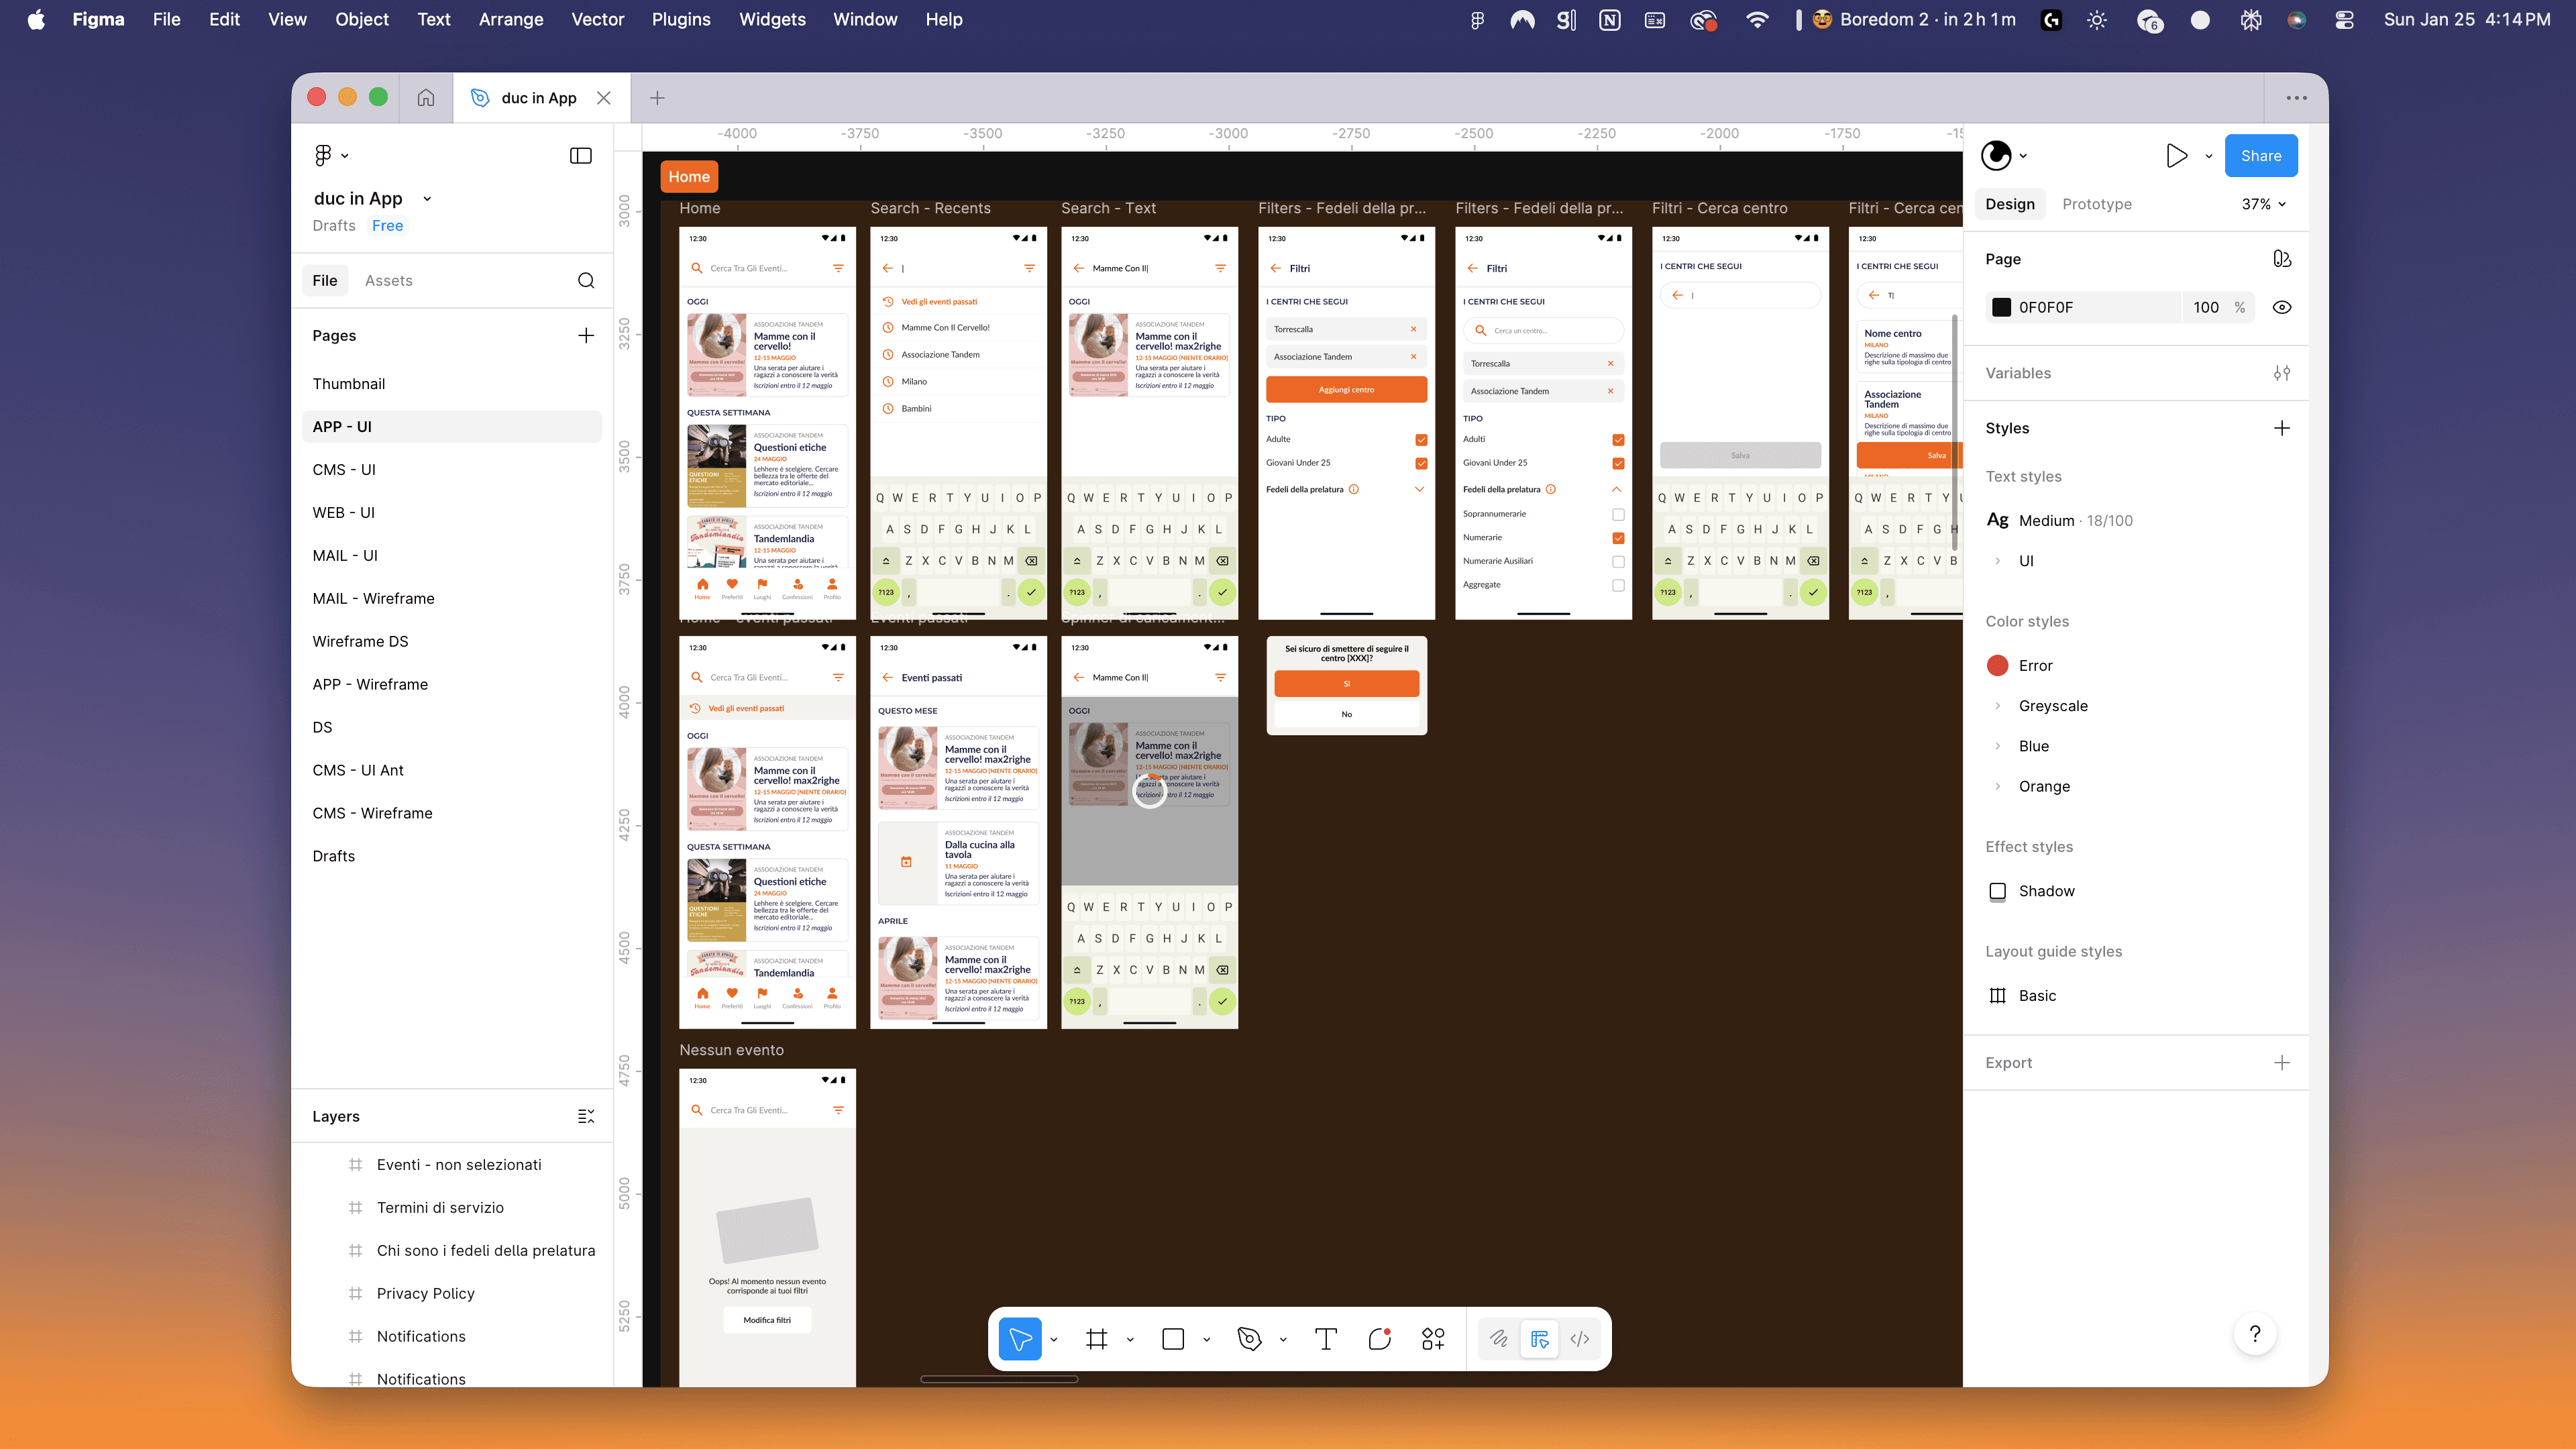Switch to Dev Mode in the bottom toolbar
The image size is (2576, 1449).
[1580, 1339]
